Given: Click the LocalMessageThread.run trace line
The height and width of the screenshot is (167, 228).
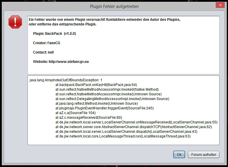Looking at the screenshot, I should [x=123, y=136].
